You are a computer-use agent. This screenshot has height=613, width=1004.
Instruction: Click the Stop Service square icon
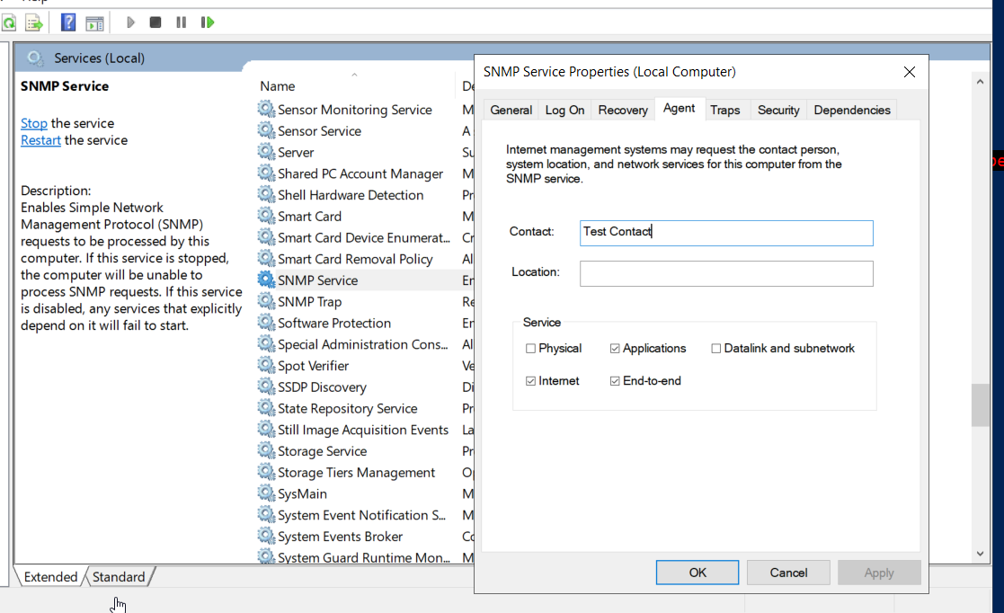pyautogui.click(x=155, y=22)
